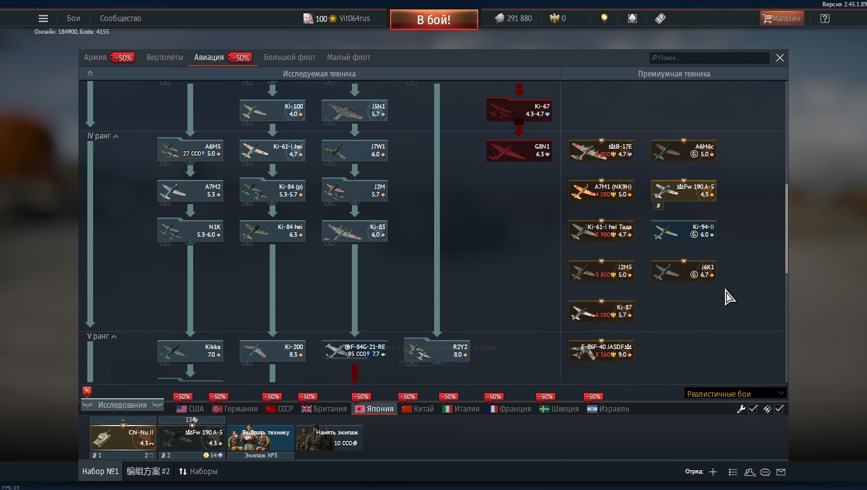Select the Набор №1 preset tab
867x490 pixels.
pos(100,471)
